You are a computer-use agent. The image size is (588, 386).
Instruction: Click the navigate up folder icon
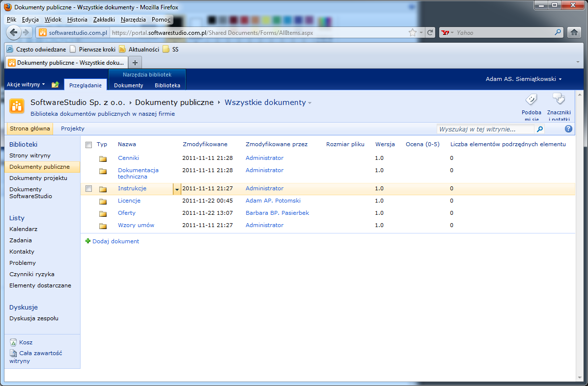[x=55, y=85]
